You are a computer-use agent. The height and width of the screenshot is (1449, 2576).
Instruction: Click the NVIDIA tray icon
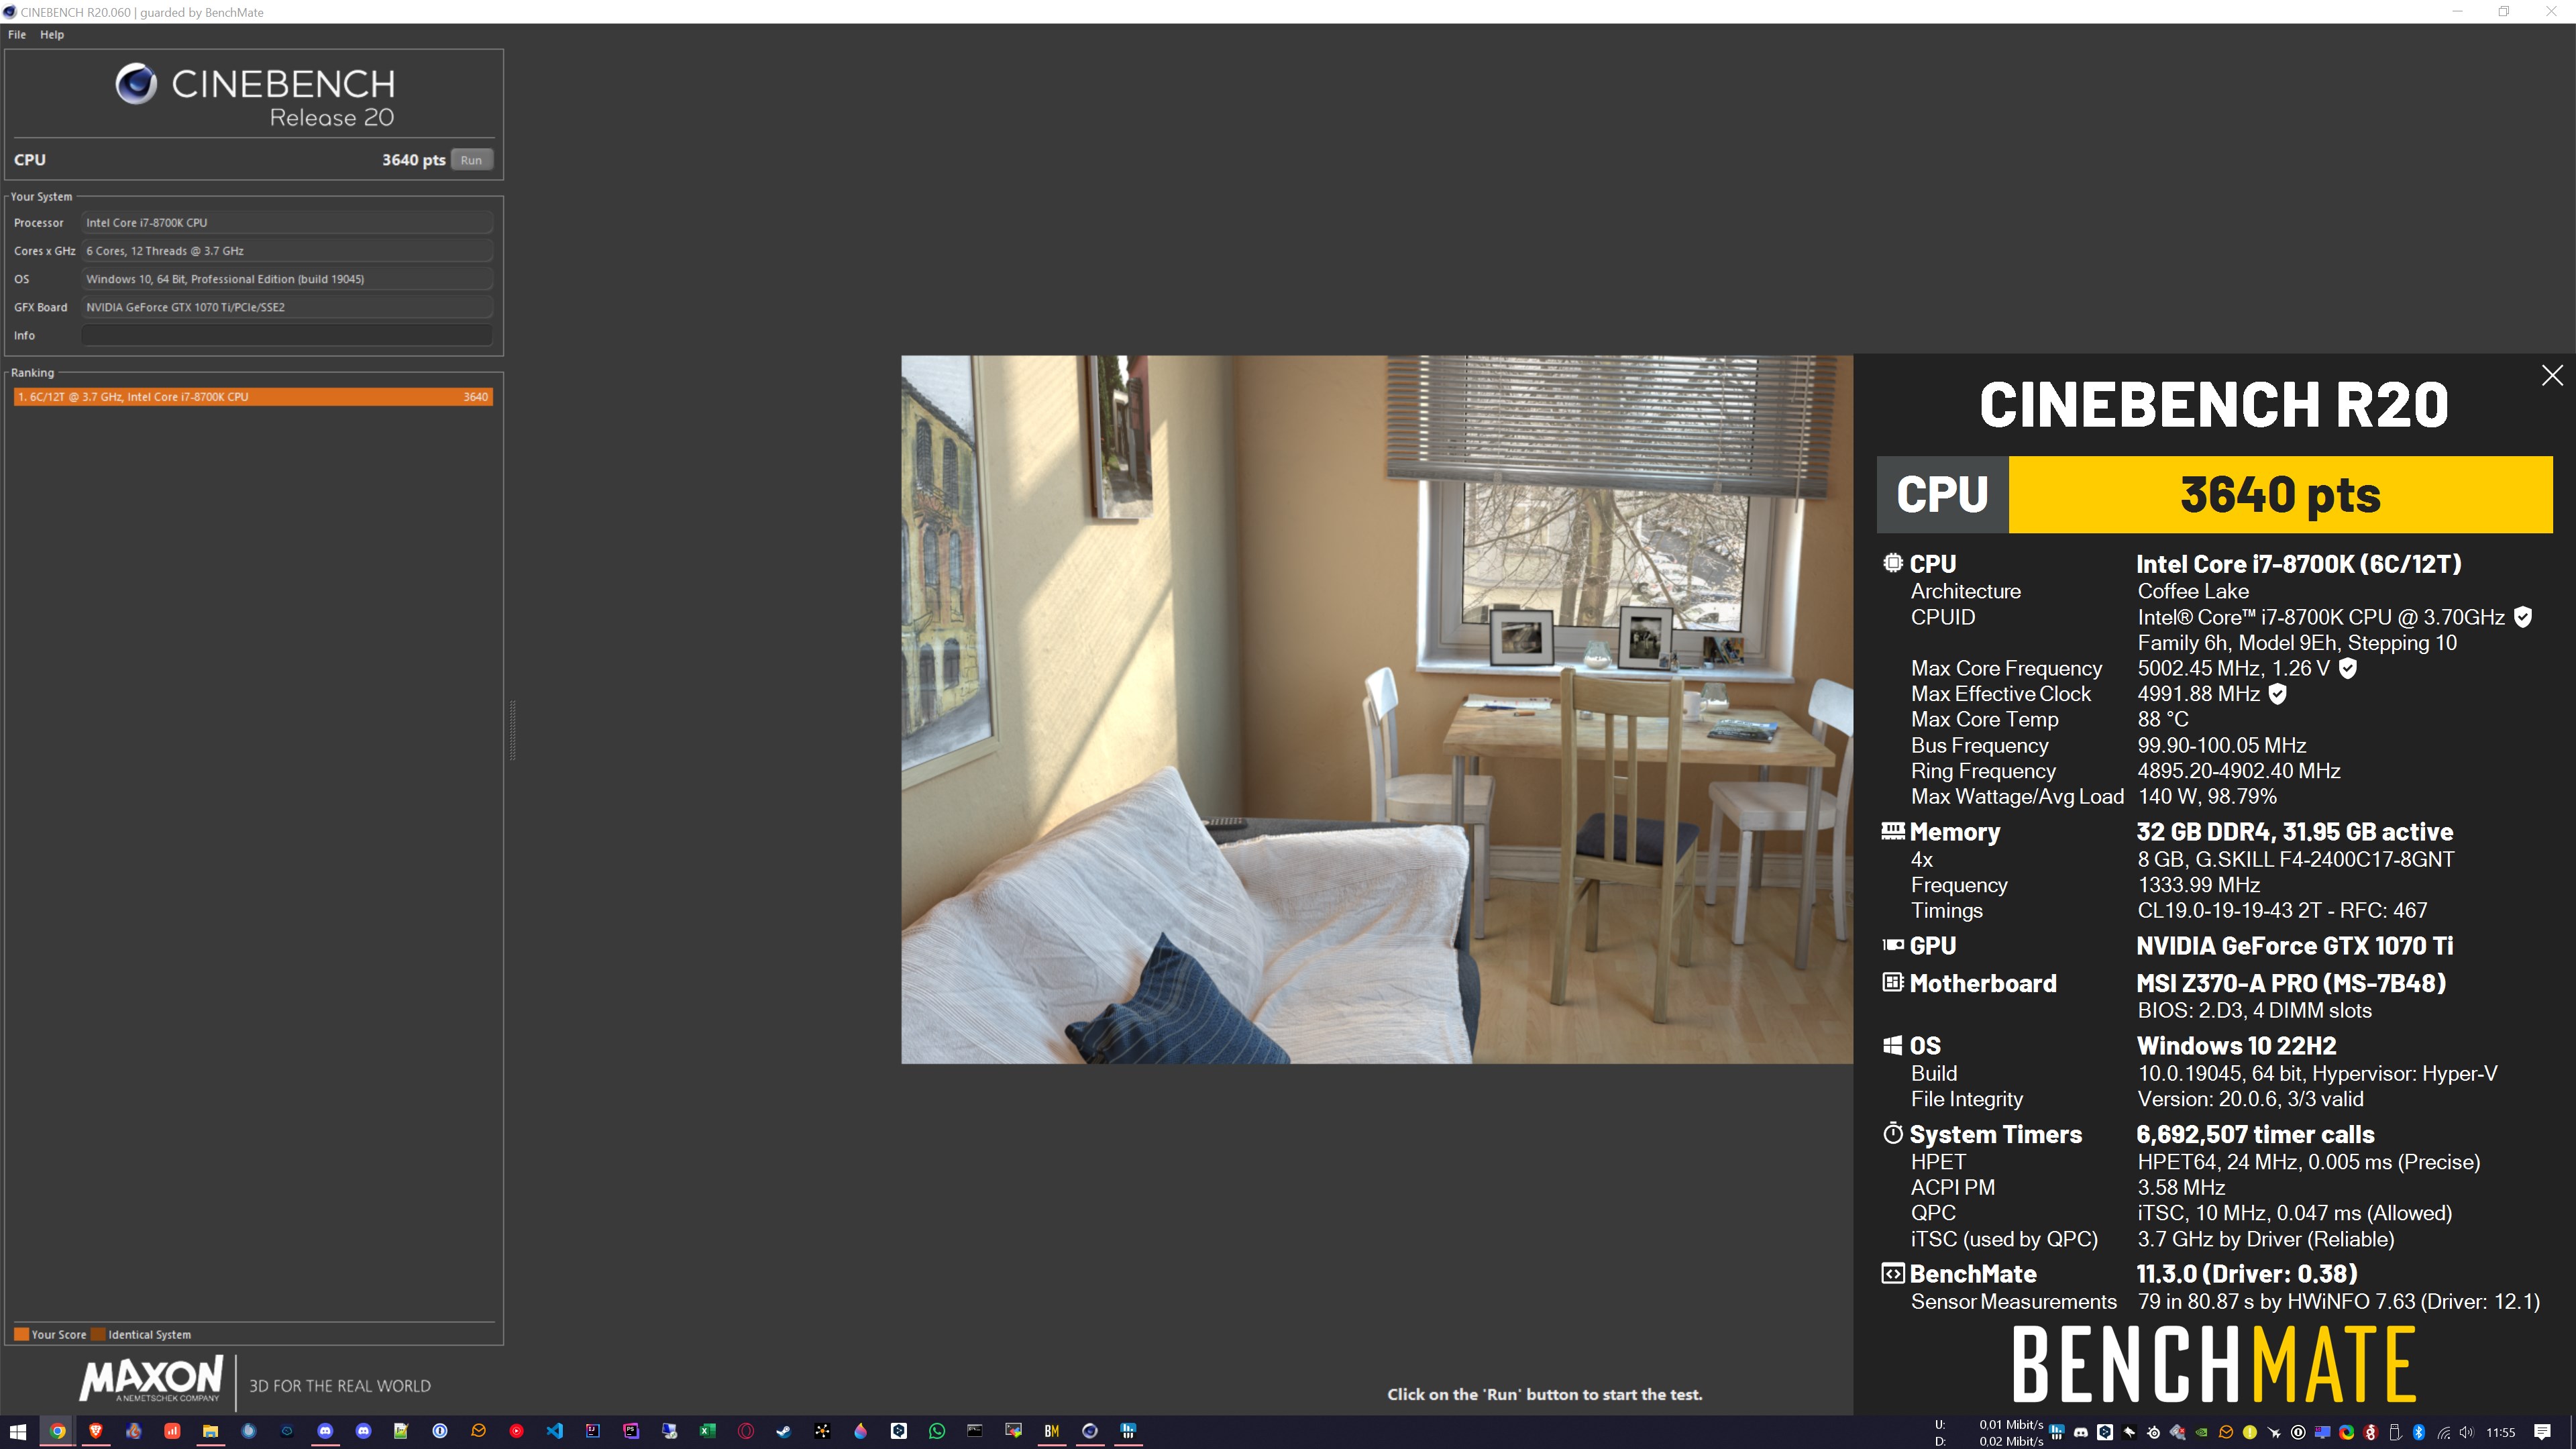[x=2201, y=1432]
